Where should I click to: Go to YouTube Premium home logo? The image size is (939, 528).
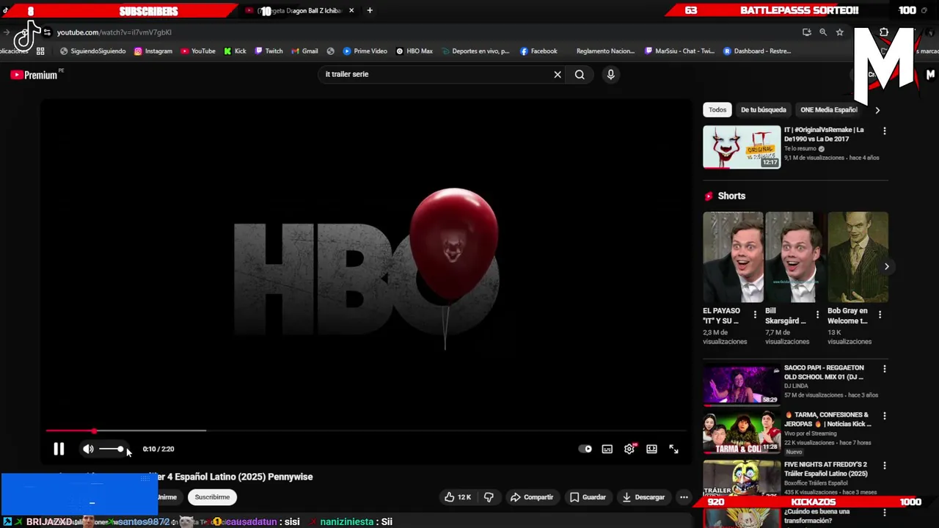point(34,75)
